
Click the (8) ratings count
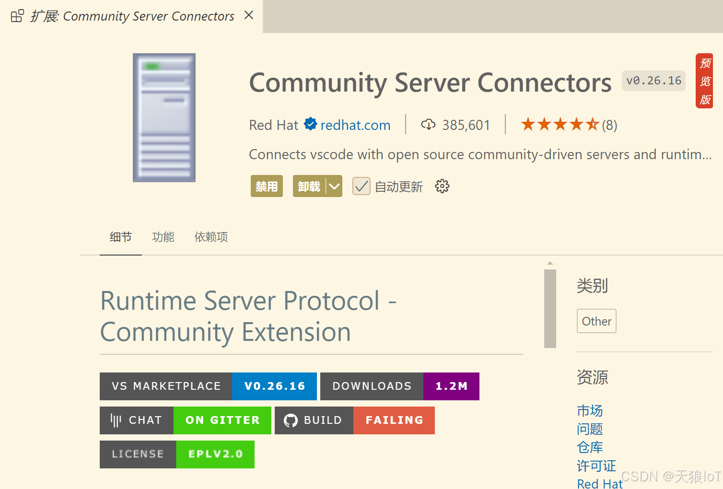click(610, 125)
